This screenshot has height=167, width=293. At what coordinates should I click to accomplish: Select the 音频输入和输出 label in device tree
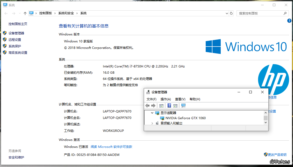click(x=171, y=123)
